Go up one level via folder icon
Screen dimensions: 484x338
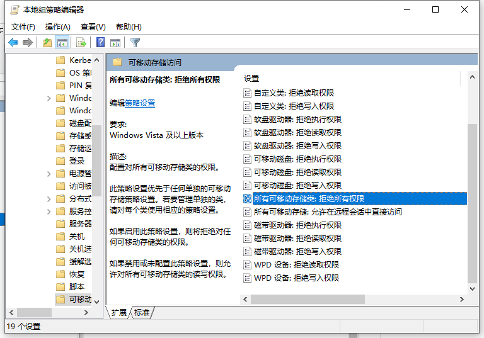[x=47, y=43]
